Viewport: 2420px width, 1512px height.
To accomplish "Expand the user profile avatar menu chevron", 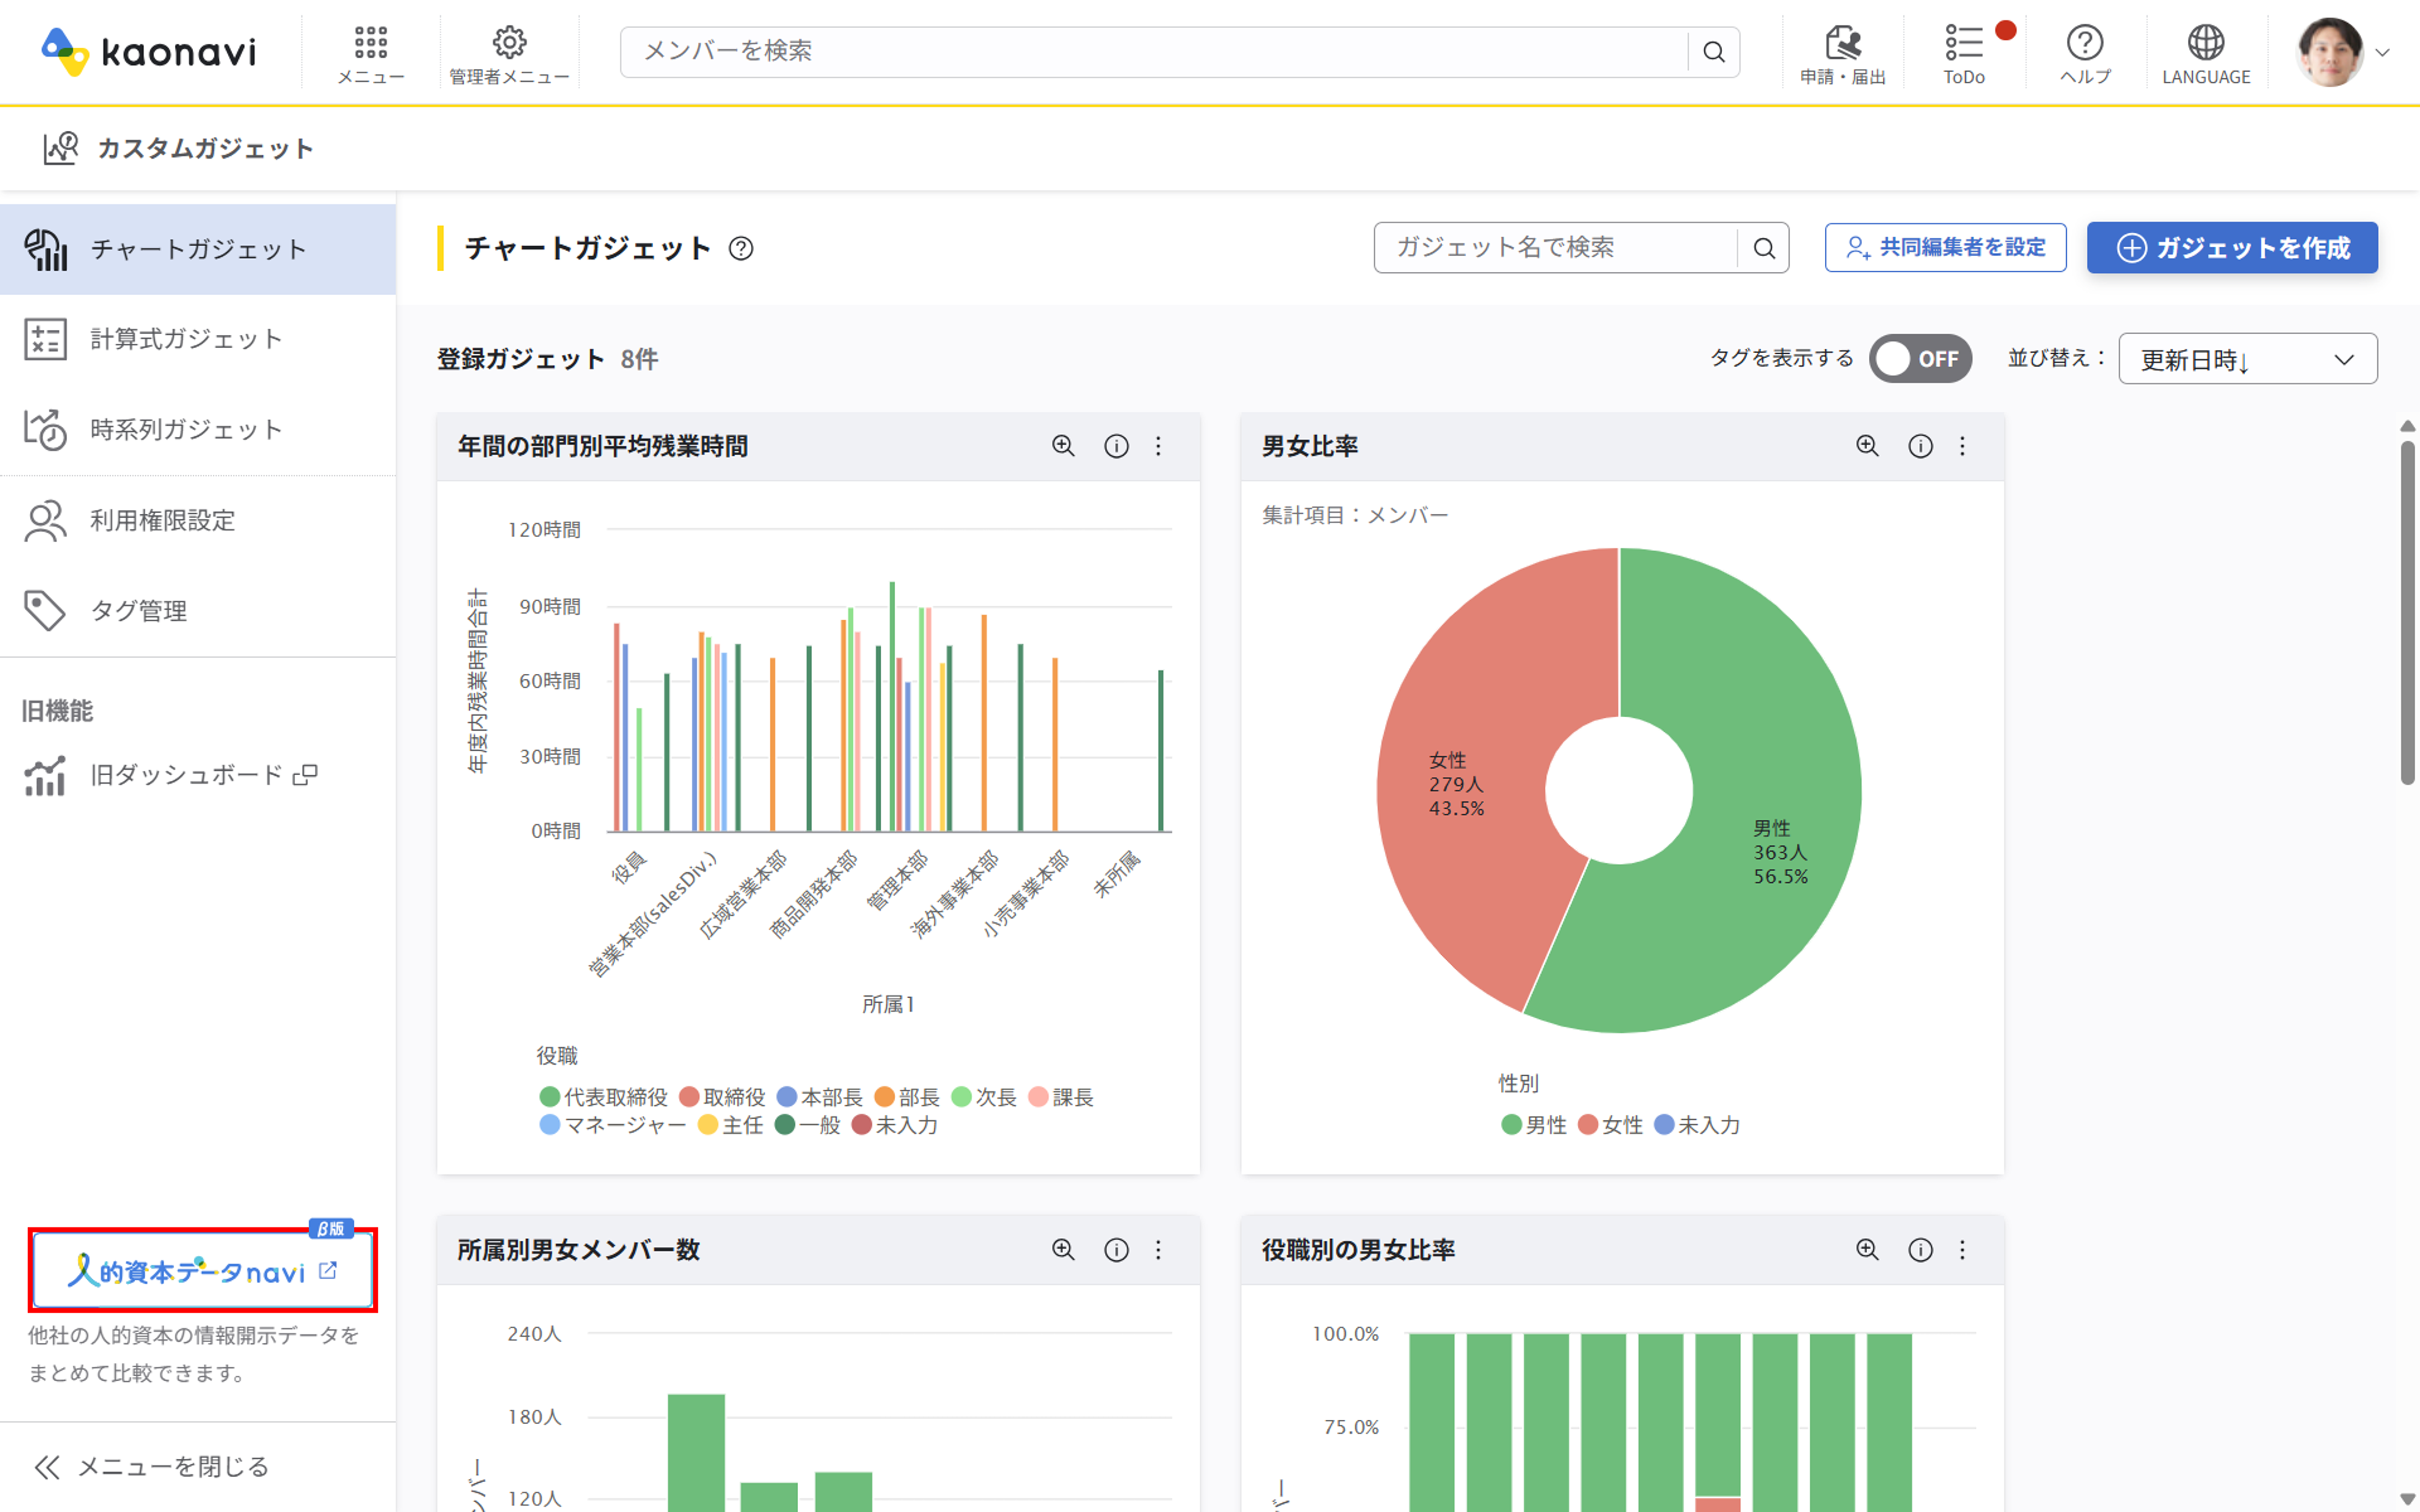I will pyautogui.click(x=2383, y=53).
